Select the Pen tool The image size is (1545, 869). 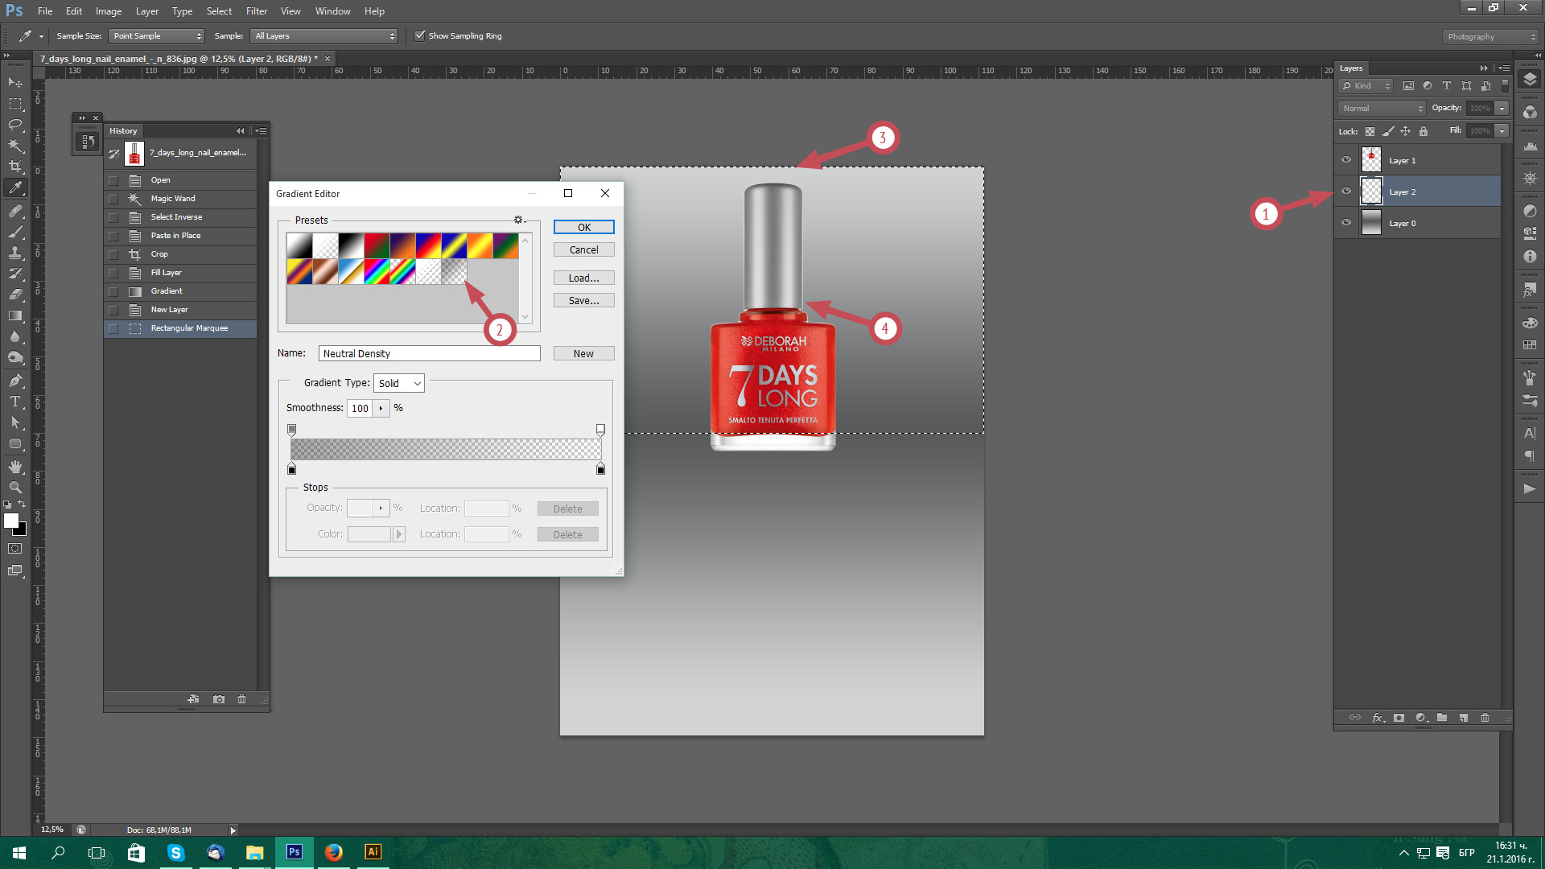click(15, 381)
